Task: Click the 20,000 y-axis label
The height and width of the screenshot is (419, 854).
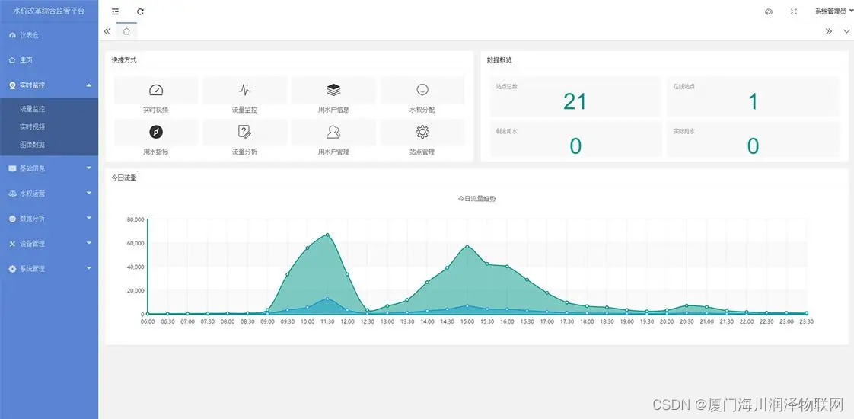Action: tap(135, 290)
